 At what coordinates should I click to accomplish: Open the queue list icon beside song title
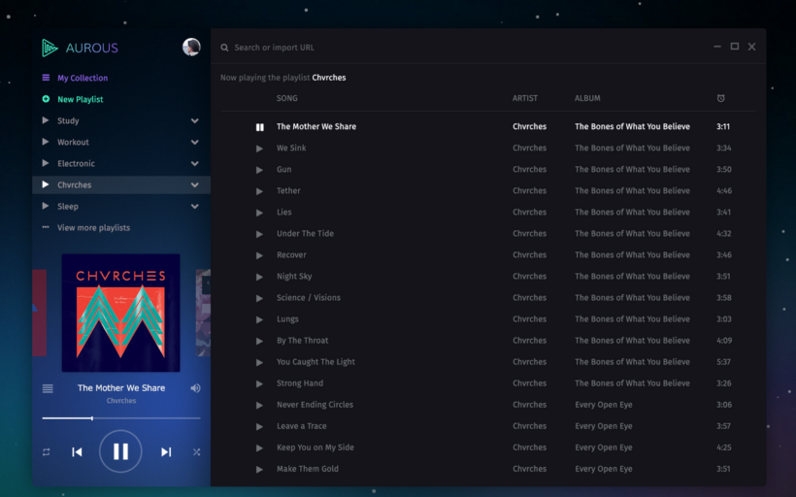click(x=48, y=388)
